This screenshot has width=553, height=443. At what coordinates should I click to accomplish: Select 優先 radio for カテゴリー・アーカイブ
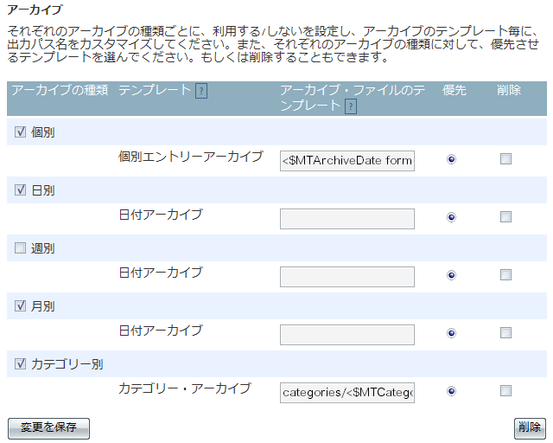[x=452, y=391]
